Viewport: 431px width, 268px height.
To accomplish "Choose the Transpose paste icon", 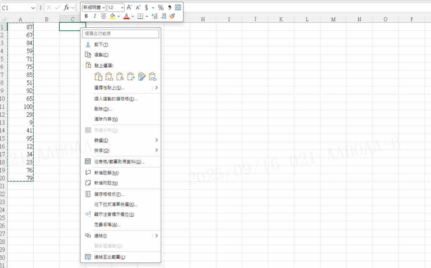I will point(131,76).
